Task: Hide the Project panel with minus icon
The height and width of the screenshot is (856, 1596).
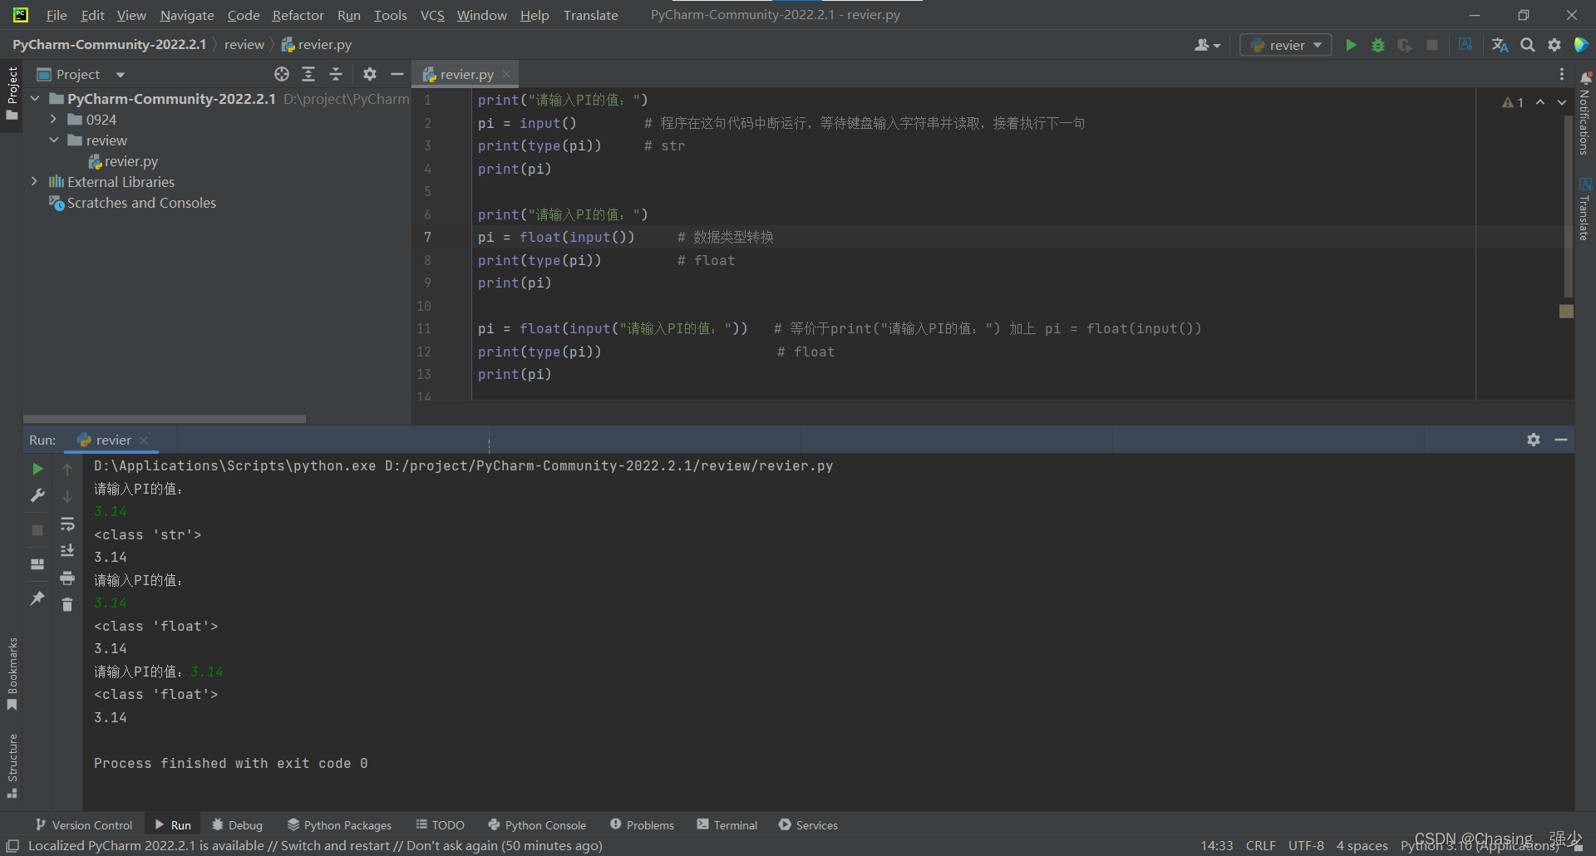Action: 397,74
